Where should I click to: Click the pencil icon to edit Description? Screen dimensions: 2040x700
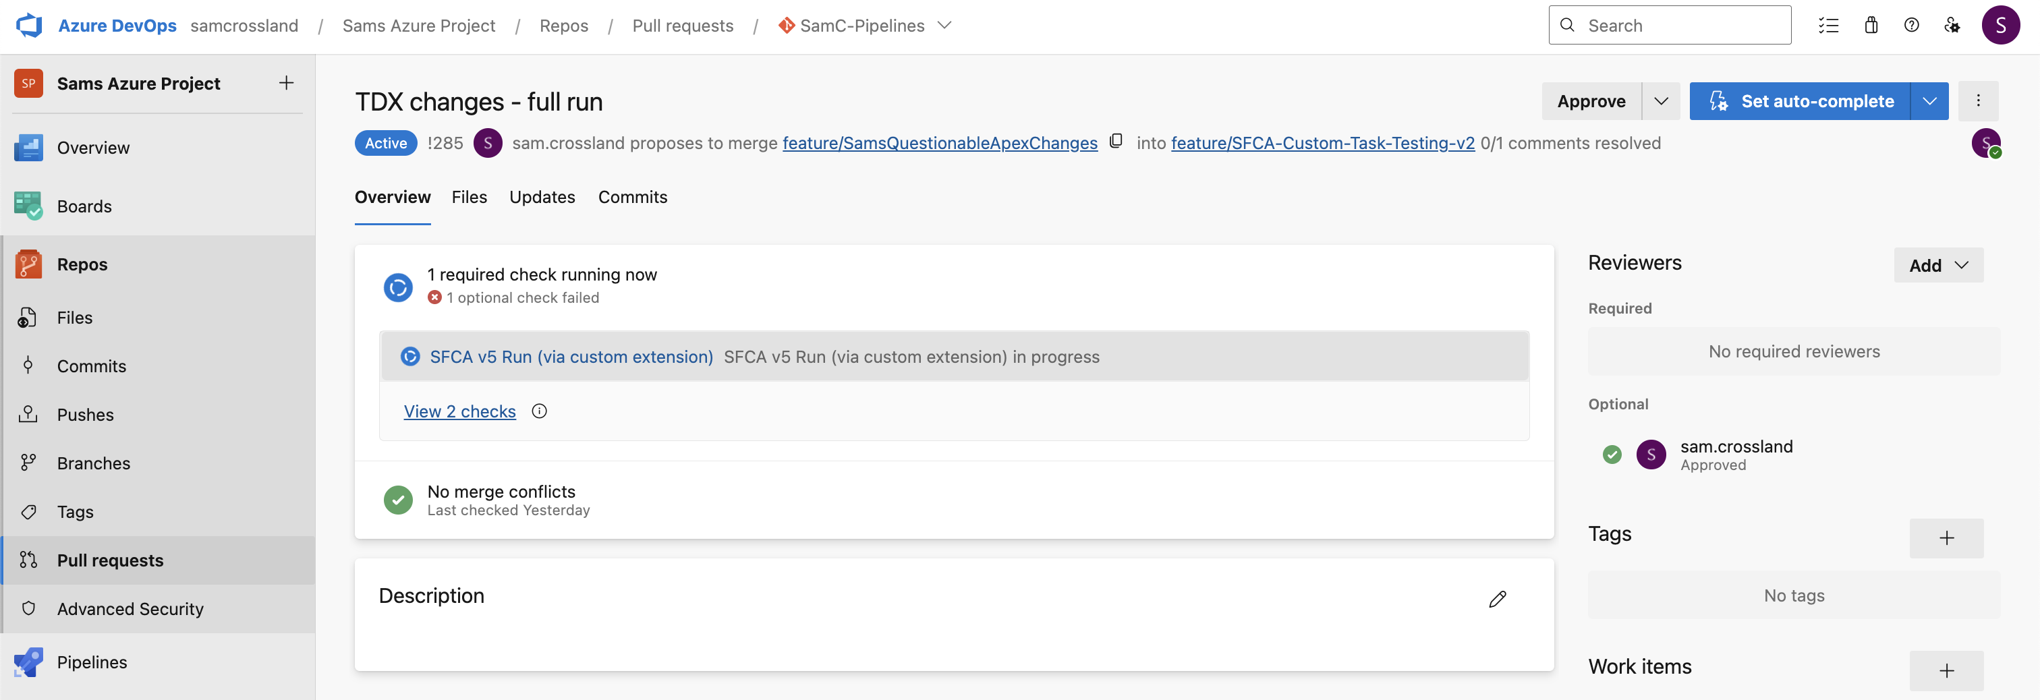point(1497,599)
